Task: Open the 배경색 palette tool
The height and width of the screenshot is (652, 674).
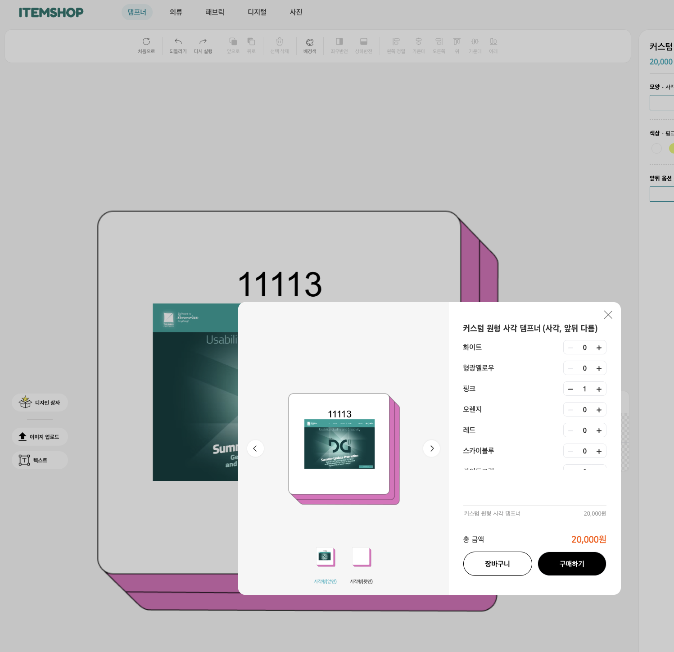Action: tap(310, 42)
